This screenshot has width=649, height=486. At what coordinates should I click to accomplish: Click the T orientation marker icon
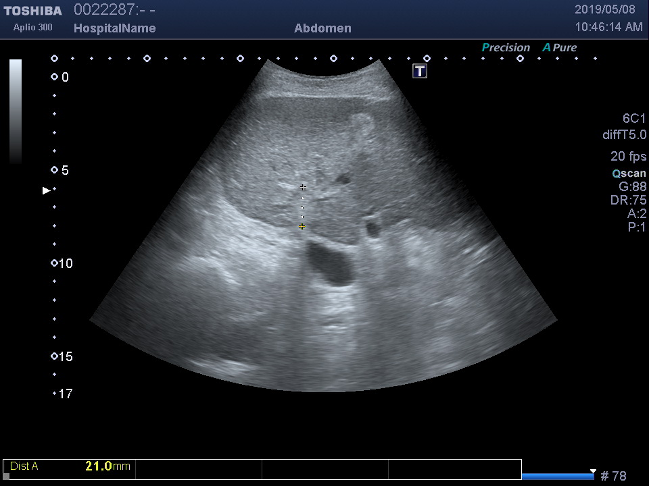pyautogui.click(x=420, y=71)
